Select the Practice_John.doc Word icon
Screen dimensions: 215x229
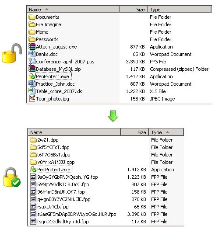point(32,83)
